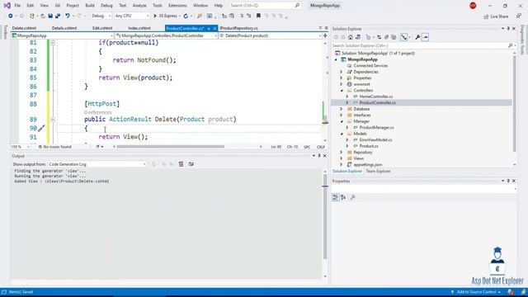The width and height of the screenshot is (528, 297).
Task: Click the Home icon in Solution Explorer
Action: tap(351, 37)
